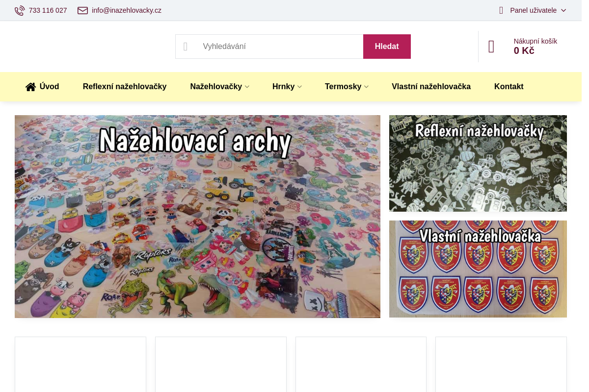Click the Hledat search button
This screenshot has width=589, height=392.
click(387, 47)
